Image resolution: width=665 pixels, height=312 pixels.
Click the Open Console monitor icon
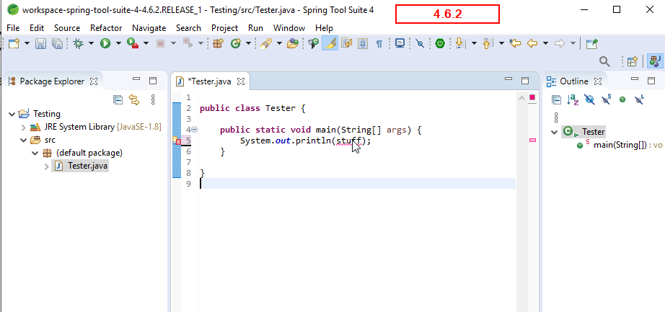(x=400, y=43)
